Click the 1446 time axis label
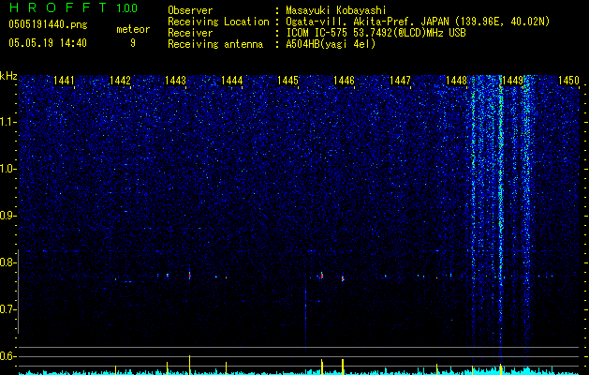Screen dimensions: 589x375 [x=344, y=80]
